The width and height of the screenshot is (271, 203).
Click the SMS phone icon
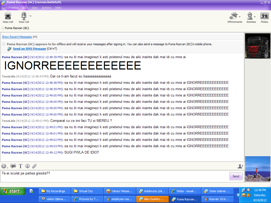(9, 49)
